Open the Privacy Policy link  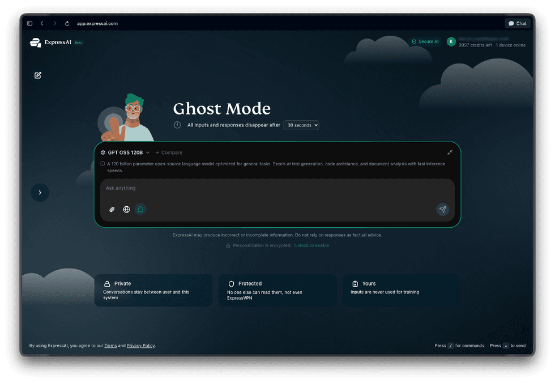(x=140, y=346)
